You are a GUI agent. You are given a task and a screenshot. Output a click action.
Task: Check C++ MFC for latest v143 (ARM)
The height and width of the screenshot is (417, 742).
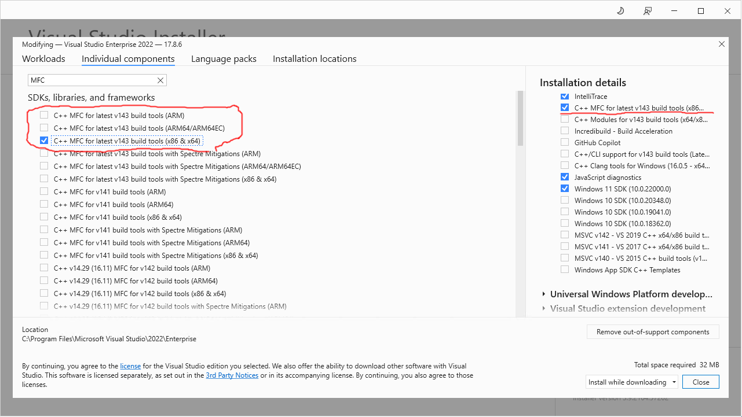coord(44,115)
